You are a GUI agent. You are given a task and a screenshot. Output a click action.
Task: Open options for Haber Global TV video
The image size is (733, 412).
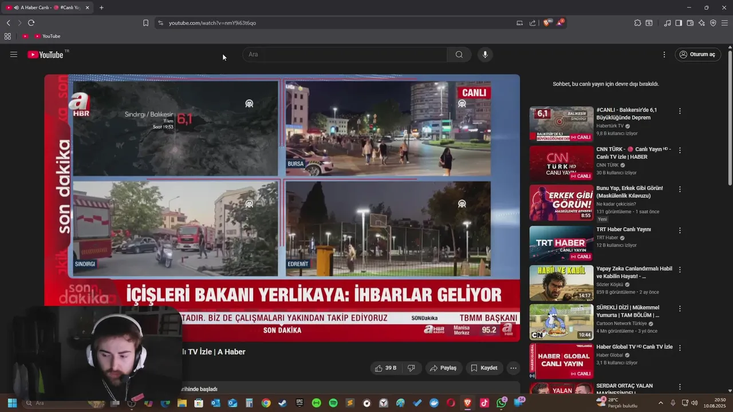click(680, 347)
